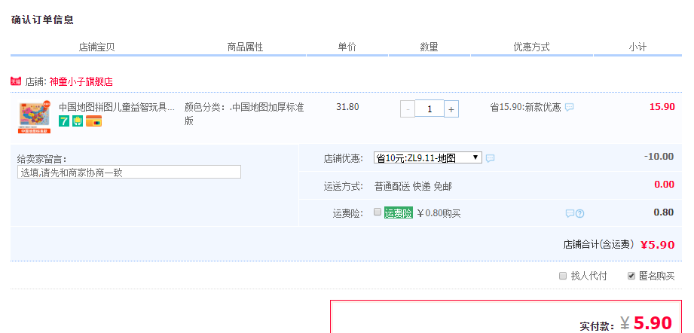The height and width of the screenshot is (333, 694).
Task: Check the 找人代付 option
Action: [563, 276]
